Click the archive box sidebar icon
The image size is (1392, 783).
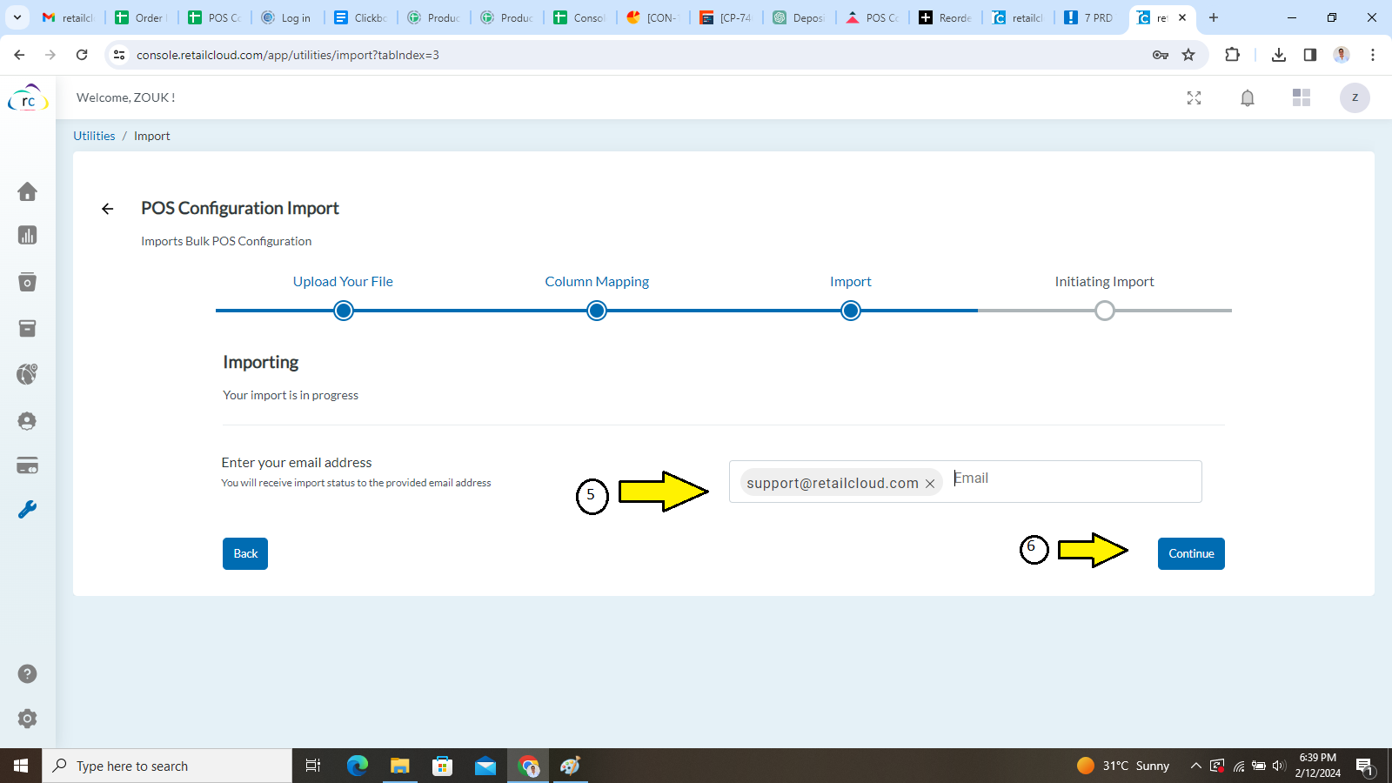click(27, 328)
